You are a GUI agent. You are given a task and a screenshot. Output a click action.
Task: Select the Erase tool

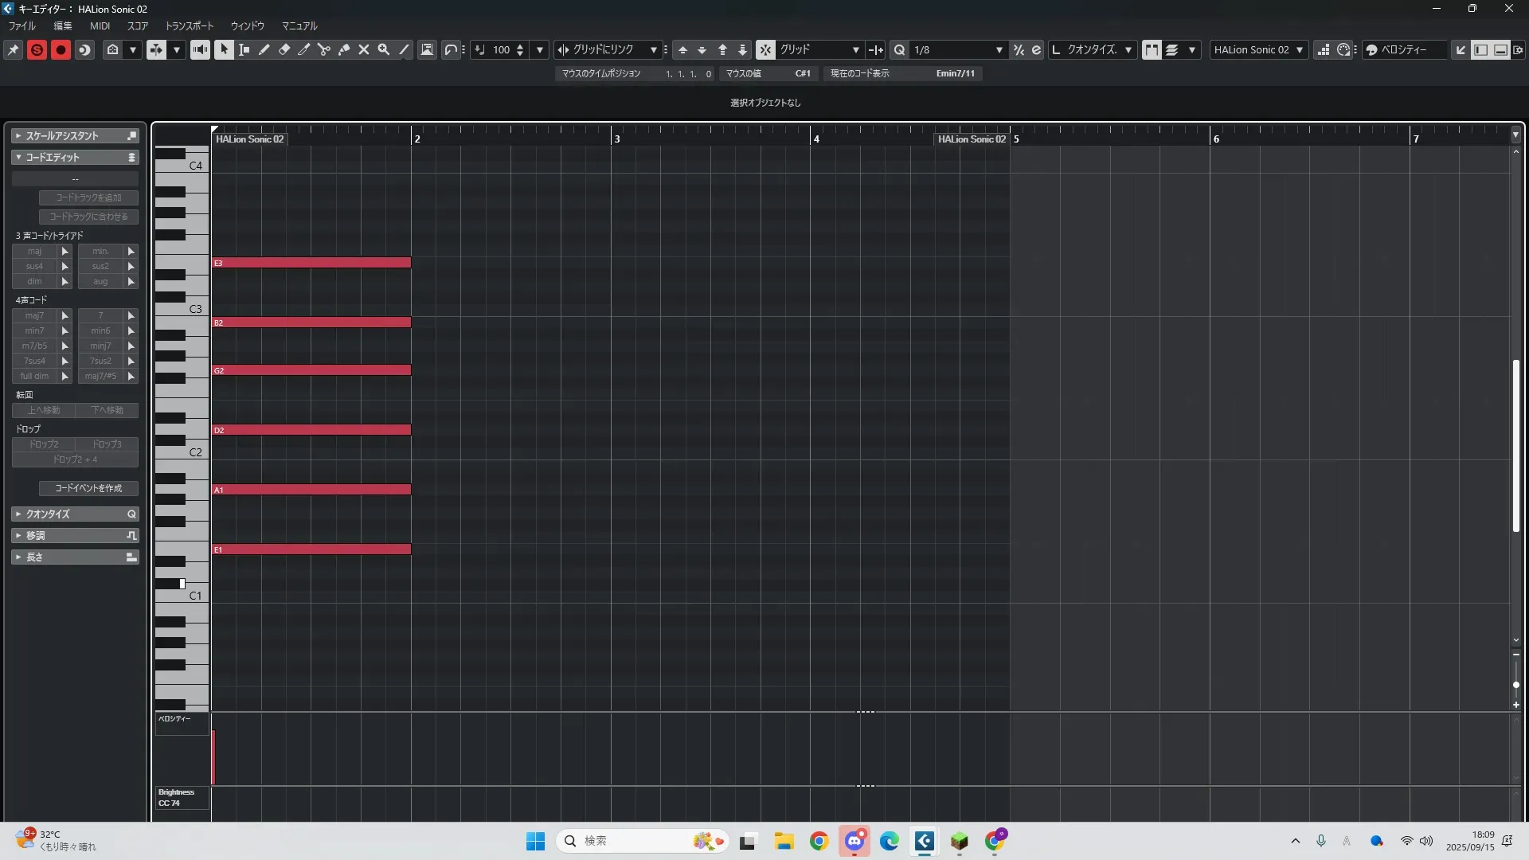[x=284, y=49]
